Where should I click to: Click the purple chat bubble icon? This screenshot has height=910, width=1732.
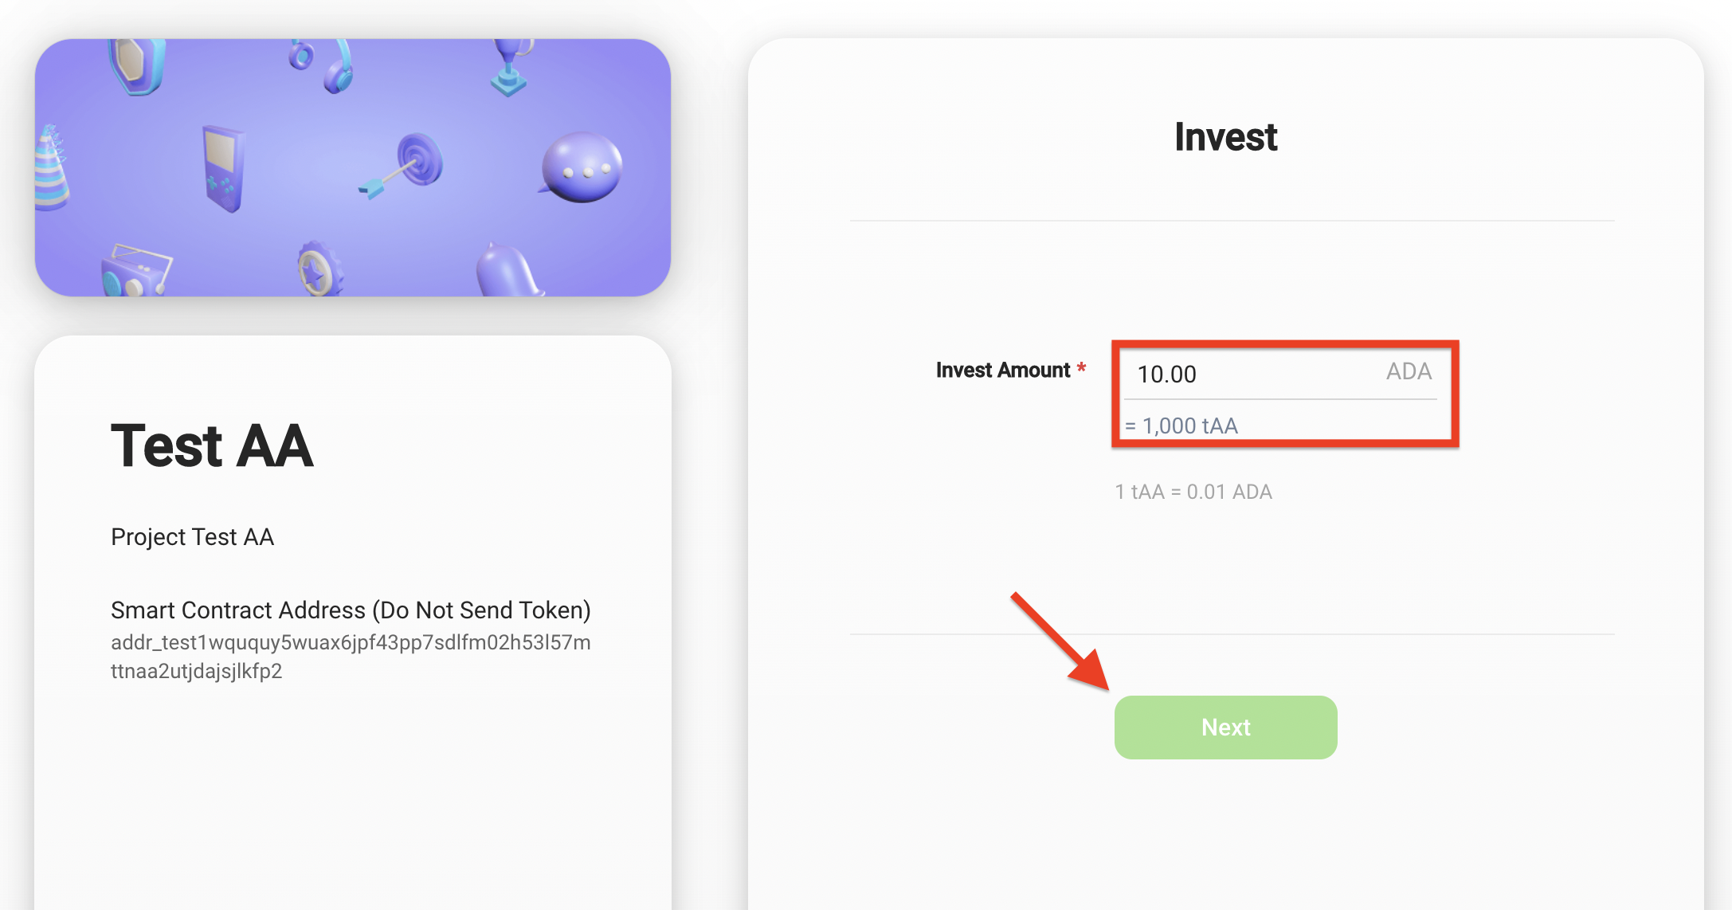coord(582,167)
